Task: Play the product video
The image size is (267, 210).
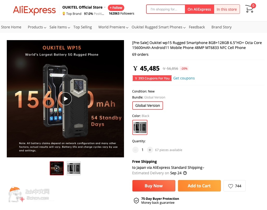Action: (65, 98)
